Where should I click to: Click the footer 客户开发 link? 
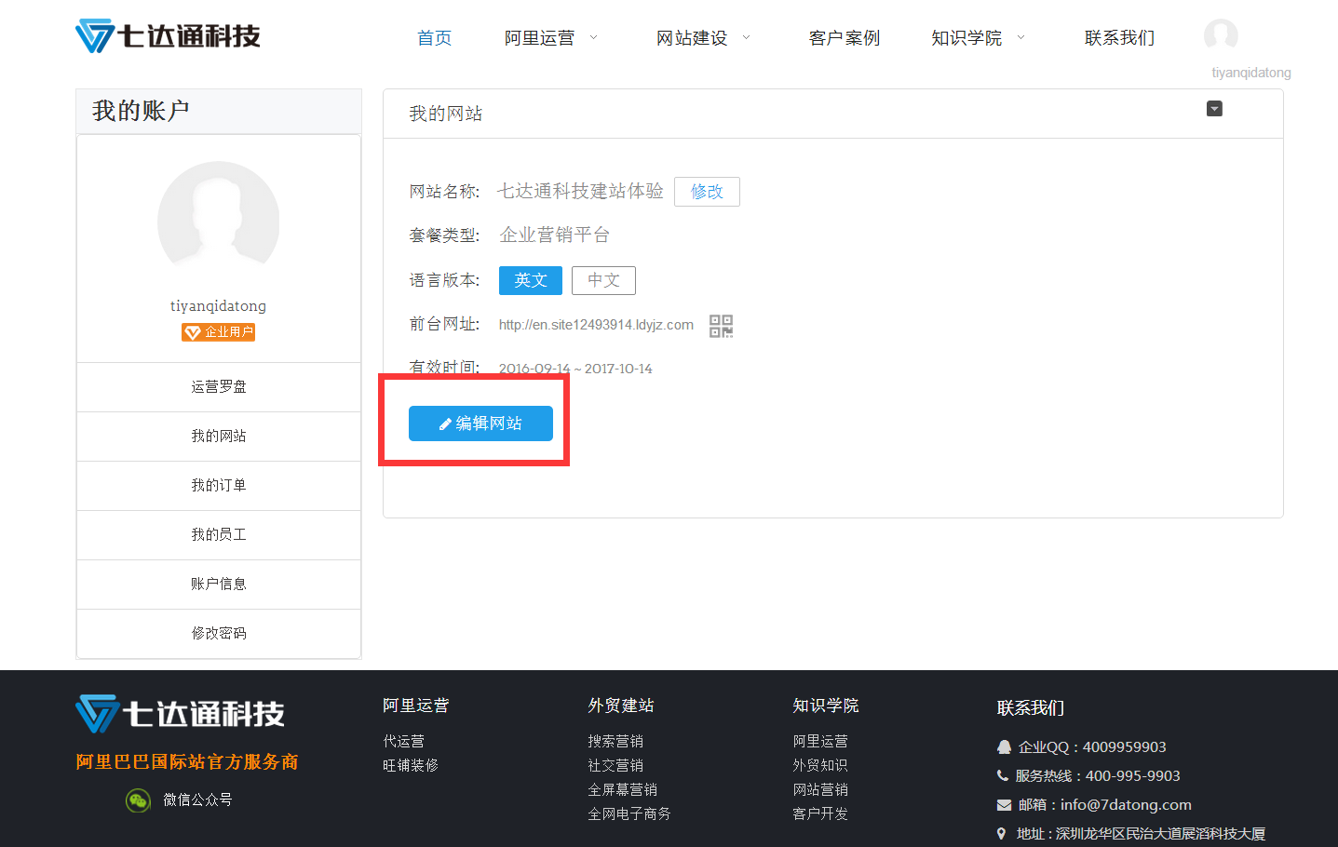point(820,814)
